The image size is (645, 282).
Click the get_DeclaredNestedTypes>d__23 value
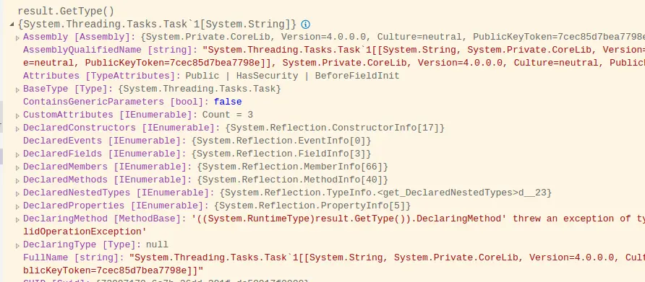point(385,193)
